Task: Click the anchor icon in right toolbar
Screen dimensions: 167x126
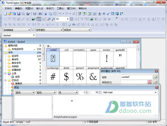Action: click(x=148, y=19)
